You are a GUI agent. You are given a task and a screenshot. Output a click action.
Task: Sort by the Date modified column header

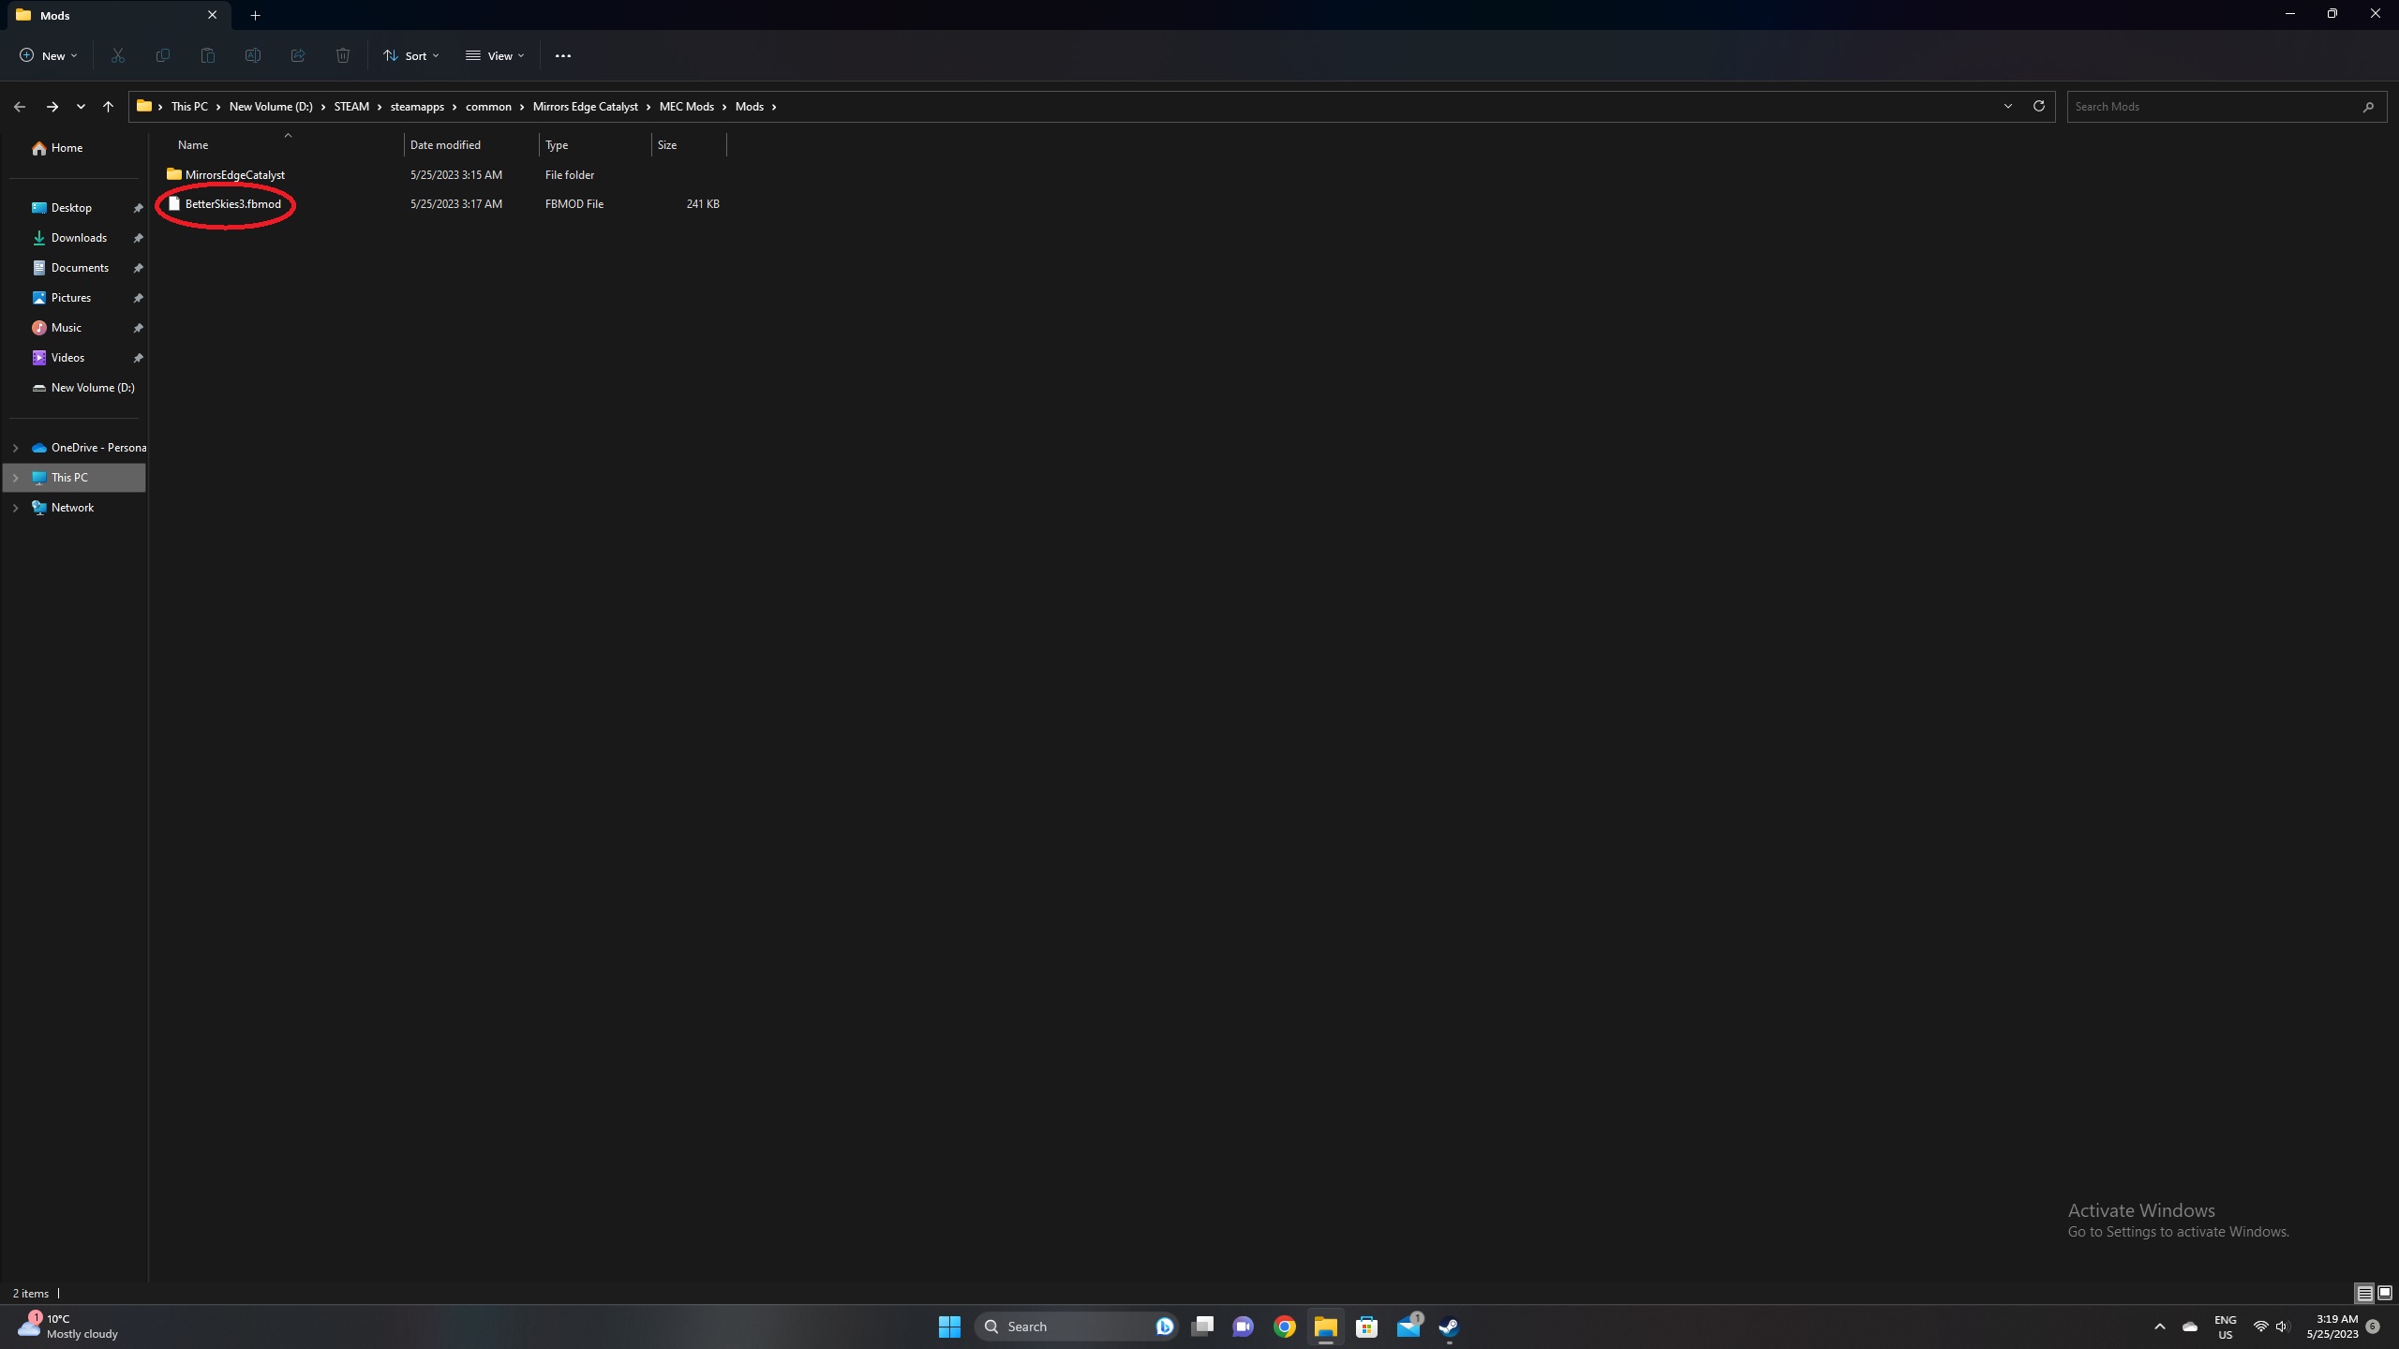pos(445,145)
